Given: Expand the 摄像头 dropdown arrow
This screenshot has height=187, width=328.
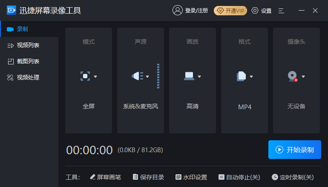Looking at the screenshot, I should pyautogui.click(x=303, y=76).
